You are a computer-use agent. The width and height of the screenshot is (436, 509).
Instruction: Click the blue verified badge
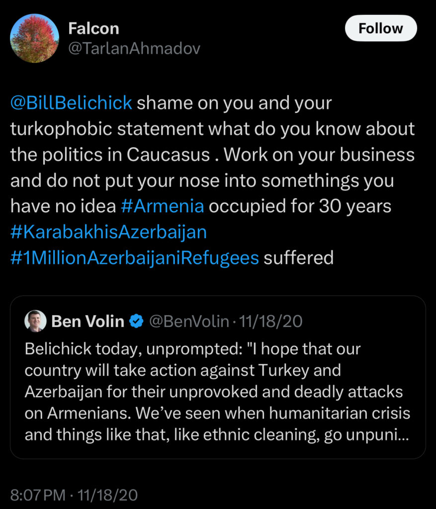tap(137, 322)
